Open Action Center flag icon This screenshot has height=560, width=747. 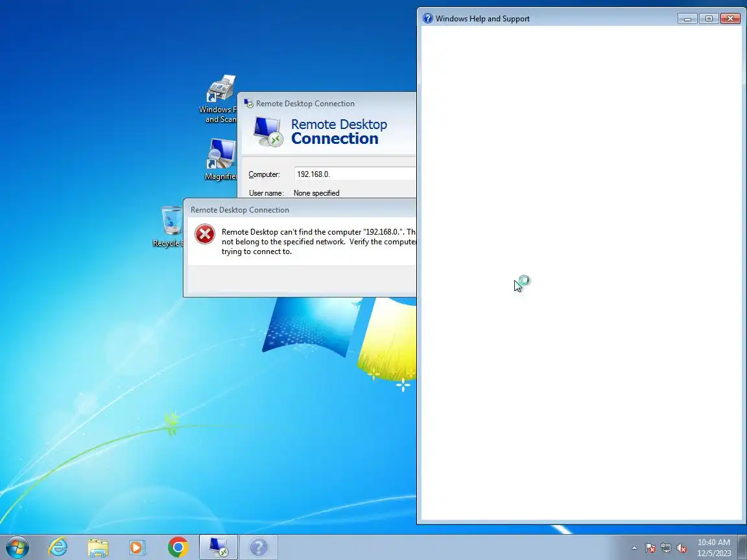coord(650,548)
